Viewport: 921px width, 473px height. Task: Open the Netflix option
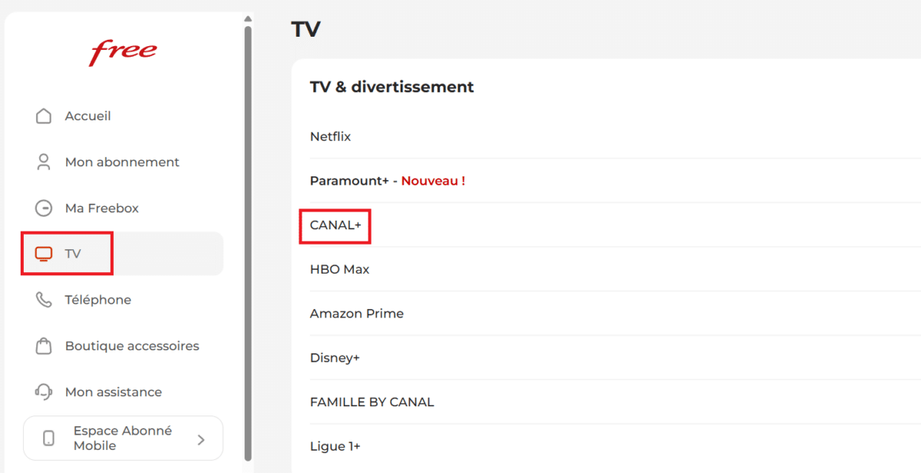(330, 136)
